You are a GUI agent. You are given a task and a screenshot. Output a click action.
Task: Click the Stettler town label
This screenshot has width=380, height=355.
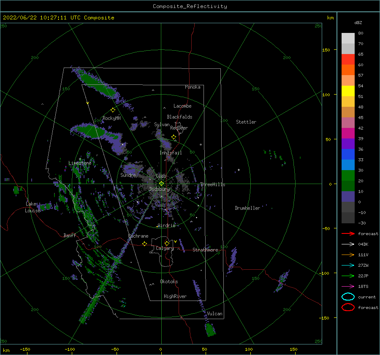[x=246, y=122]
